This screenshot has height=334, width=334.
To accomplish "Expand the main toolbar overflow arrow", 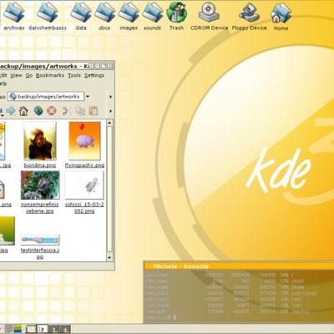I will 110,111.
